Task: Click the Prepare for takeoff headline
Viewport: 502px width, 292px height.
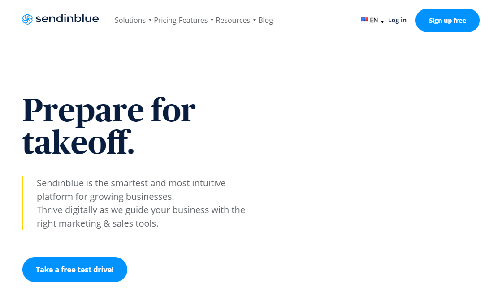Action: [109, 126]
